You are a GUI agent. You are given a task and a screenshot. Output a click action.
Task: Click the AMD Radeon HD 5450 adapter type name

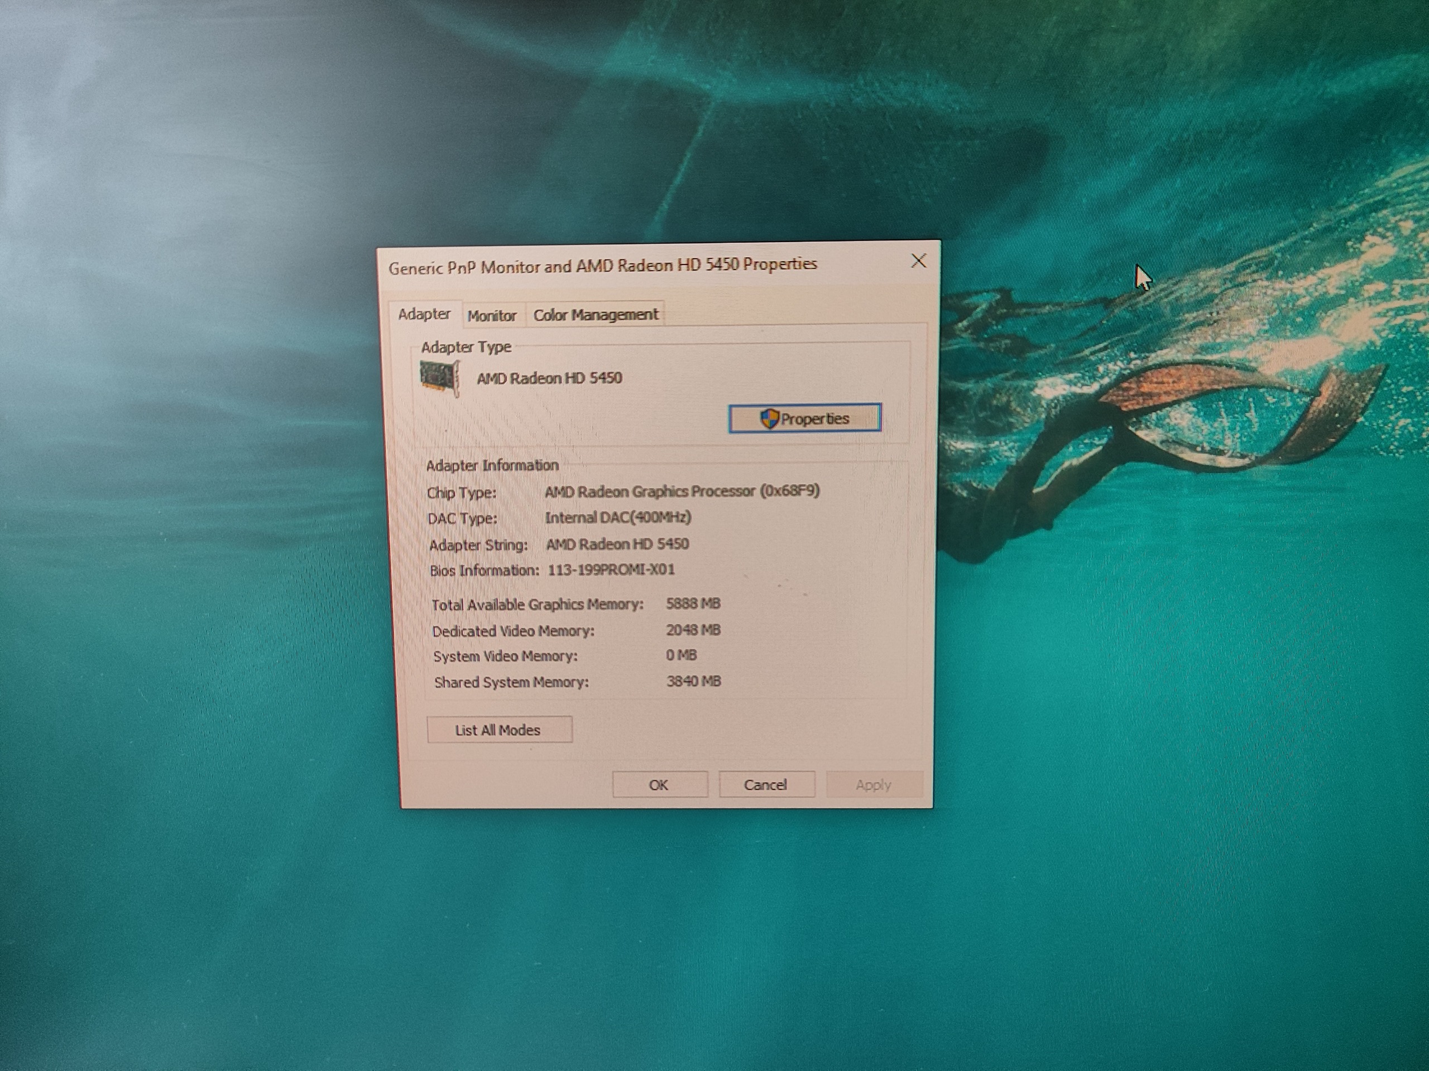[x=549, y=378]
